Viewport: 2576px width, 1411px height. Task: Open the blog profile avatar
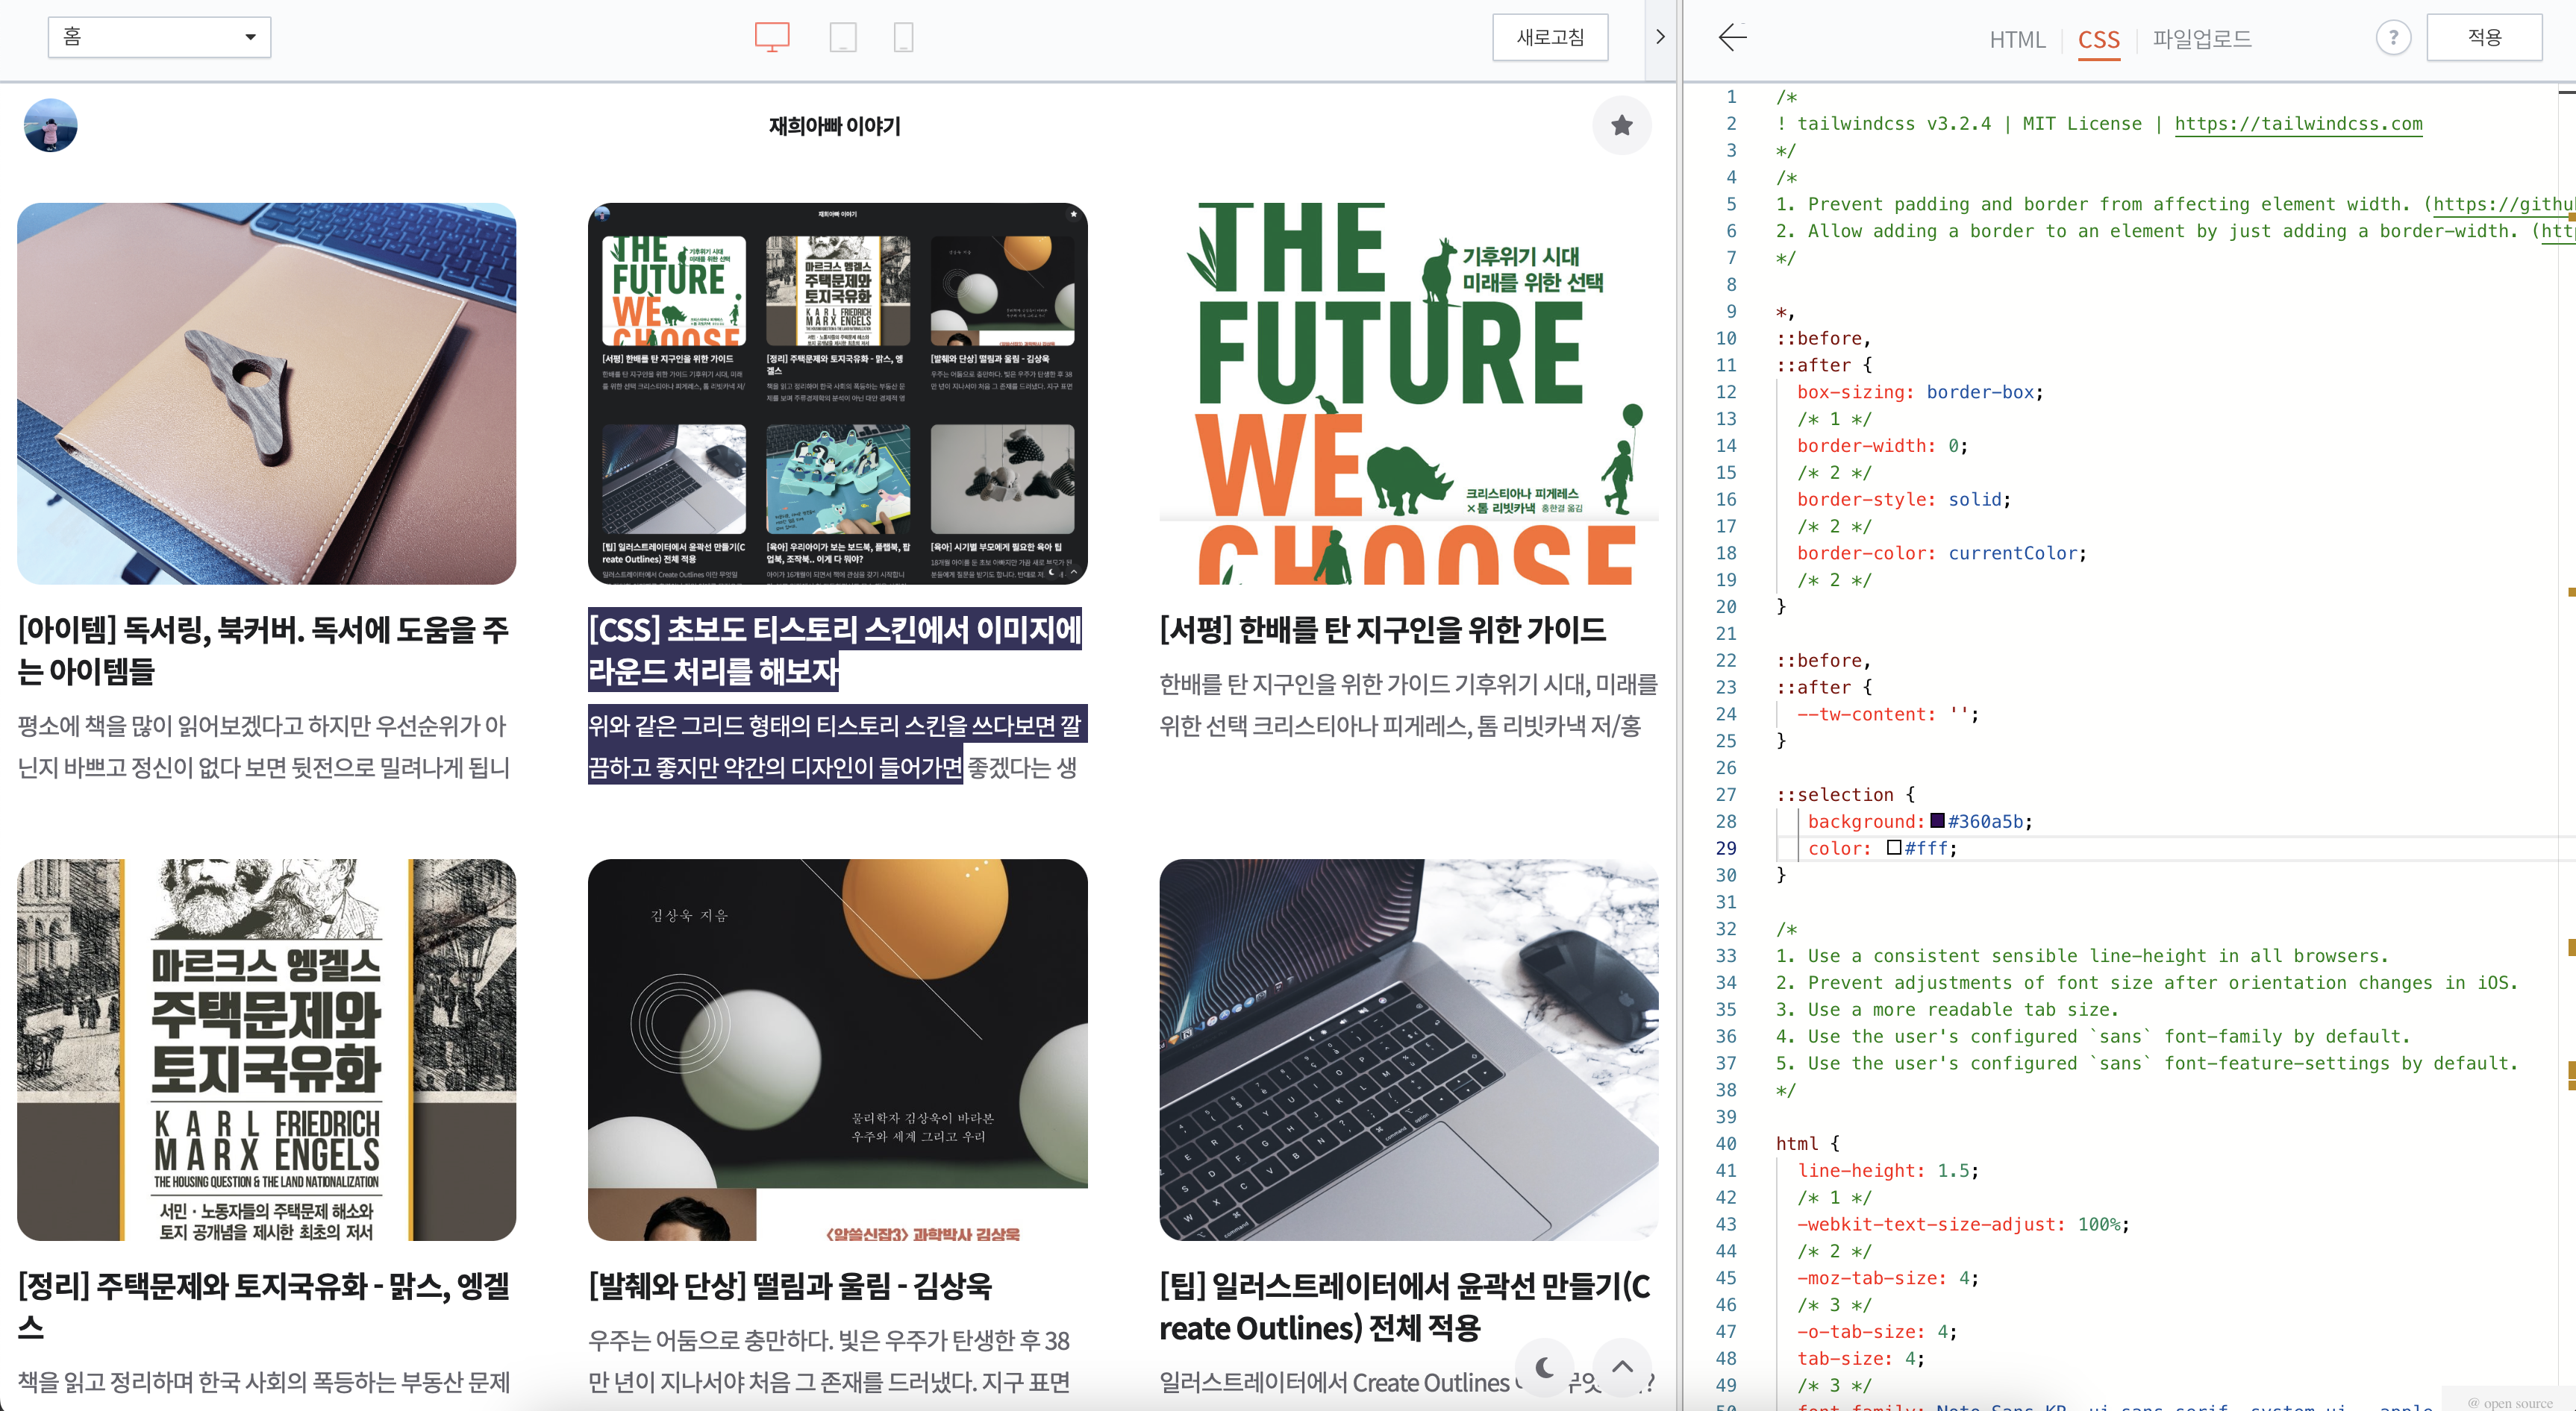coord(50,125)
